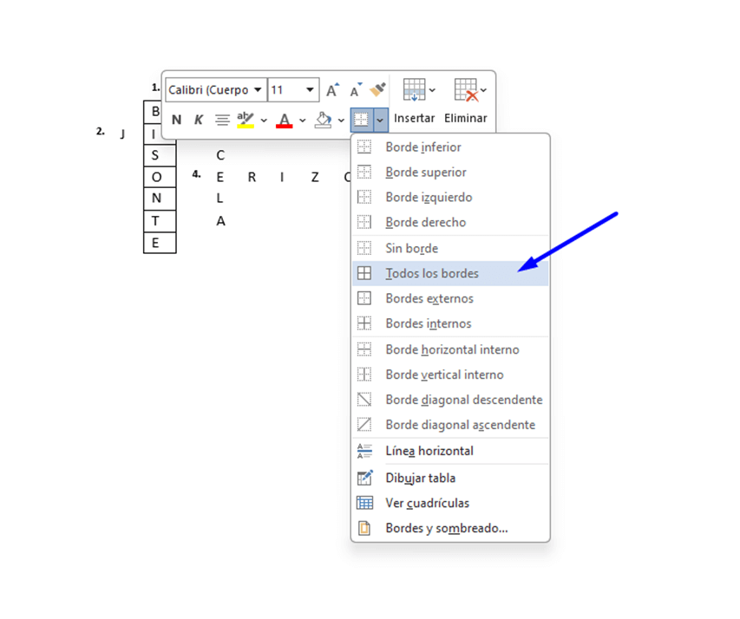Expand font color dropdown arrow
Screen dimensions: 740x619
coord(303,121)
